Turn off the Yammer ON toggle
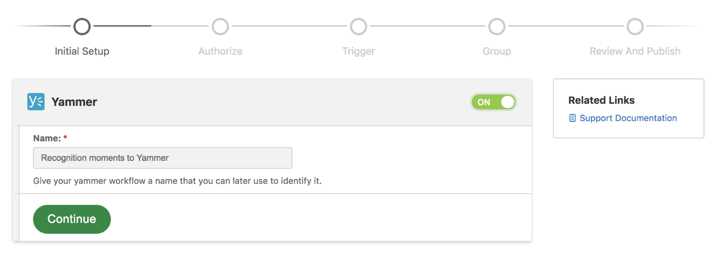The width and height of the screenshot is (715, 264). pyautogui.click(x=493, y=102)
